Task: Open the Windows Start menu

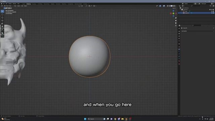Action: click(x=85, y=119)
